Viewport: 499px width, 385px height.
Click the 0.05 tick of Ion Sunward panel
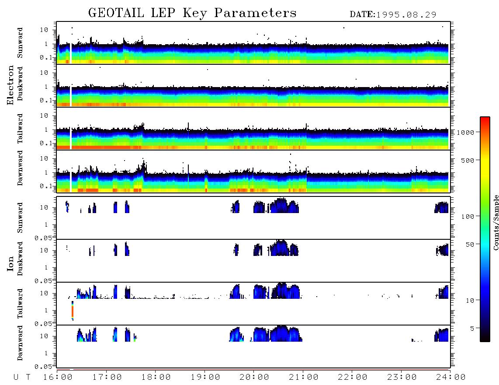[43, 238]
